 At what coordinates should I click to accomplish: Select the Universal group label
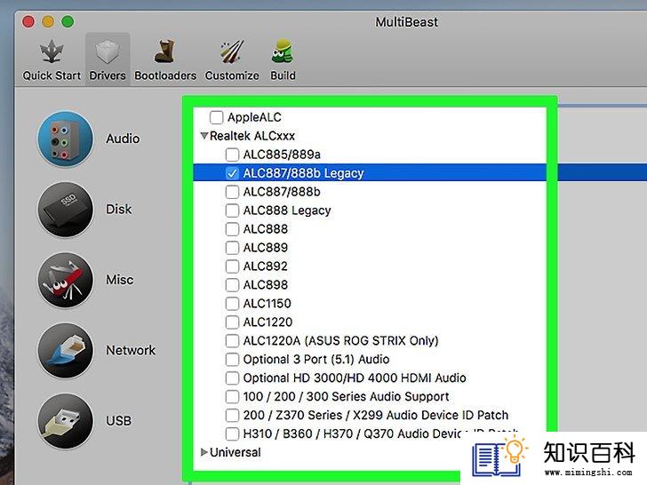236,452
